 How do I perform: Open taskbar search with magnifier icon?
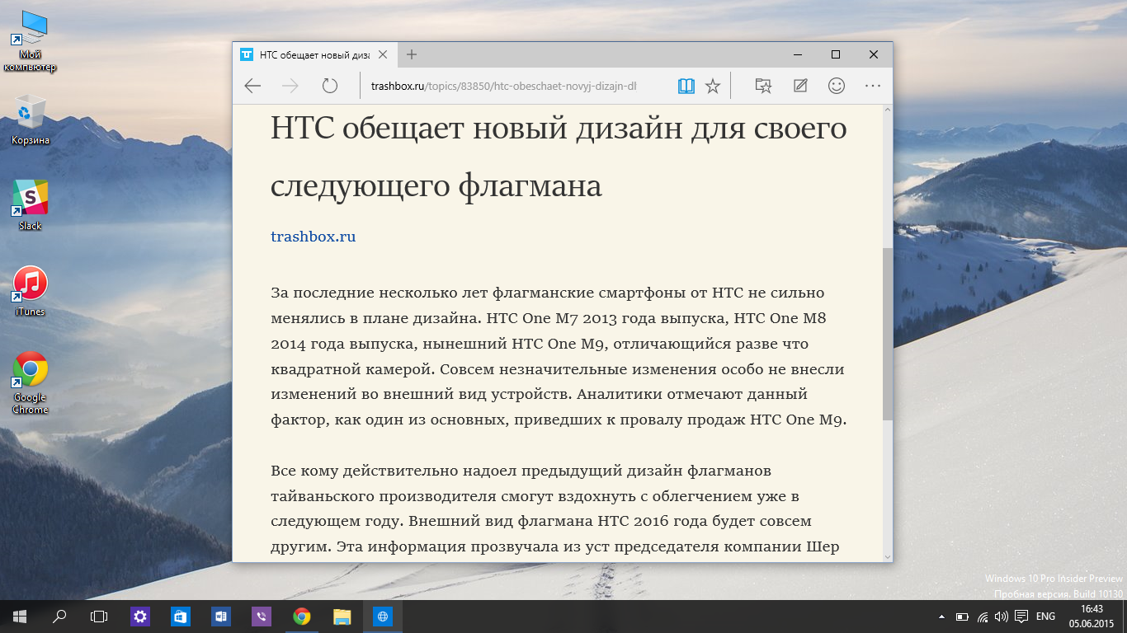coord(59,617)
